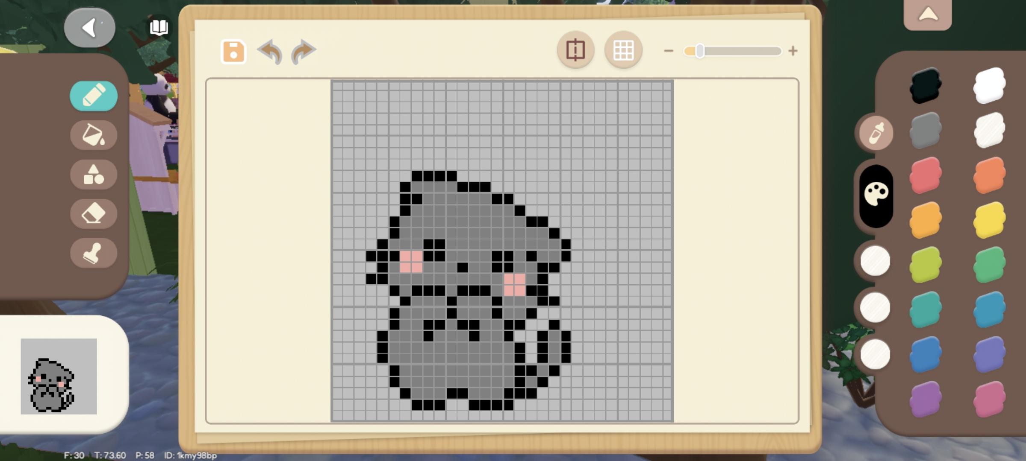Viewport: 1026px width, 461px height.
Task: Click the cat preview thumbnail
Action: (x=59, y=376)
